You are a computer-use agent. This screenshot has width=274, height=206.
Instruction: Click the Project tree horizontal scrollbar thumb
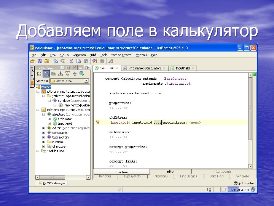point(53,177)
